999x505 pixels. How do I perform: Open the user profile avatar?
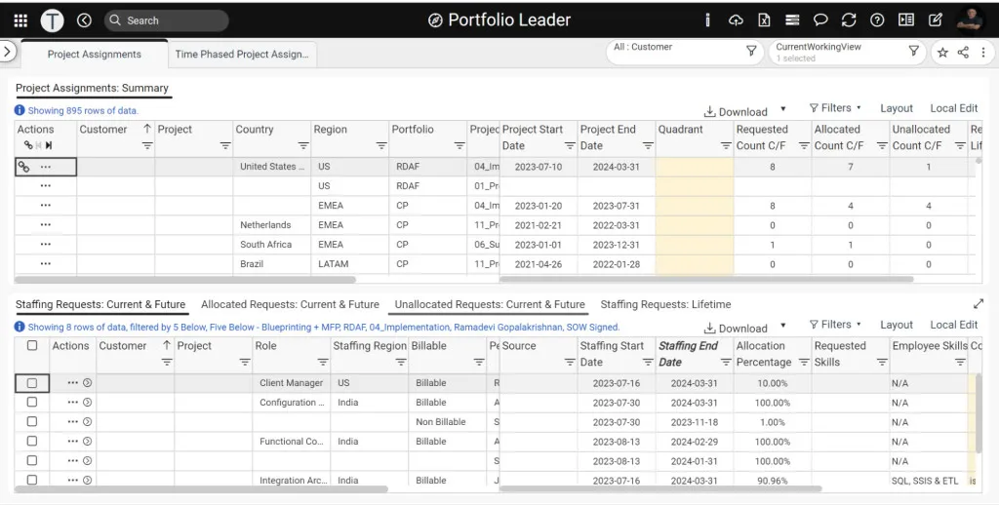point(971,20)
